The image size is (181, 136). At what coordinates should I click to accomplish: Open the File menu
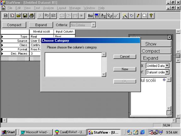10,8
